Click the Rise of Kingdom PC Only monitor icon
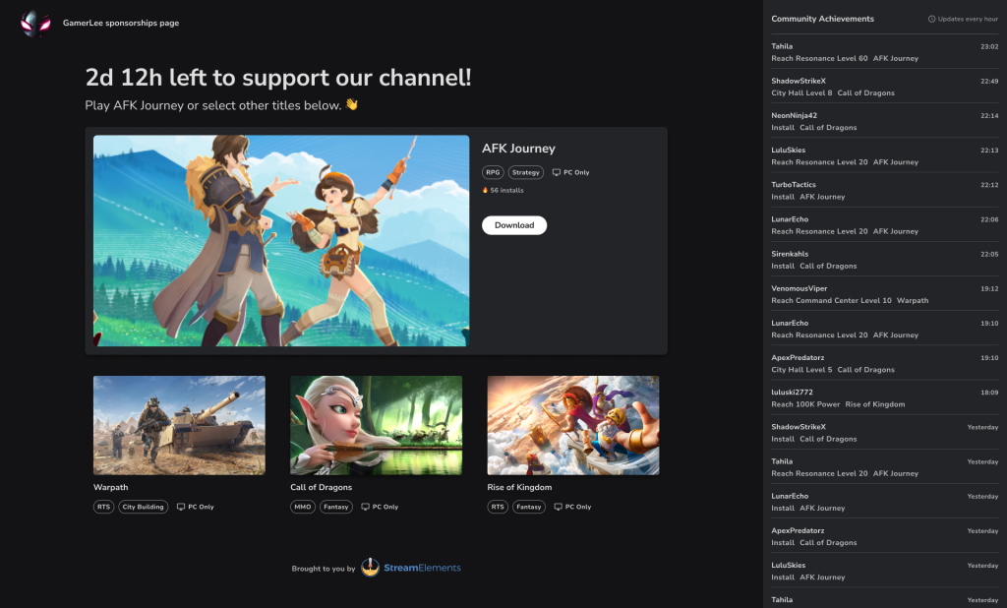1007x608 pixels. click(558, 507)
